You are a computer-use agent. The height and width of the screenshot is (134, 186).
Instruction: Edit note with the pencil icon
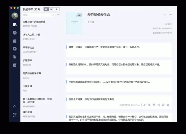click(144, 105)
